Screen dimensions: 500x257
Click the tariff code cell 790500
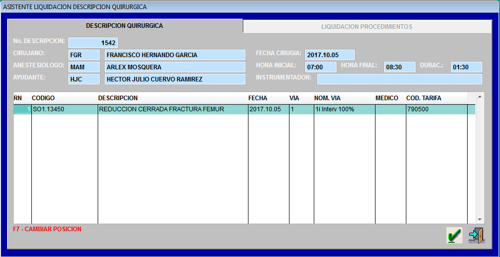pyautogui.click(x=437, y=109)
